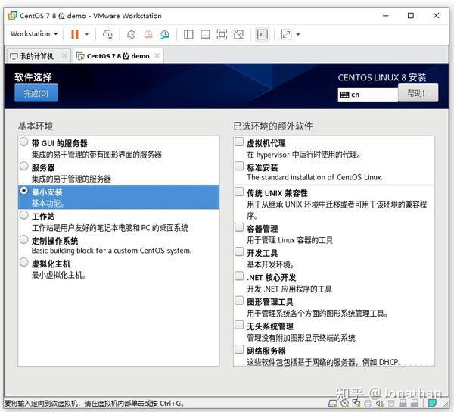Click the 最小虚拟化主机 description text
The image size is (454, 412).
click(59, 275)
